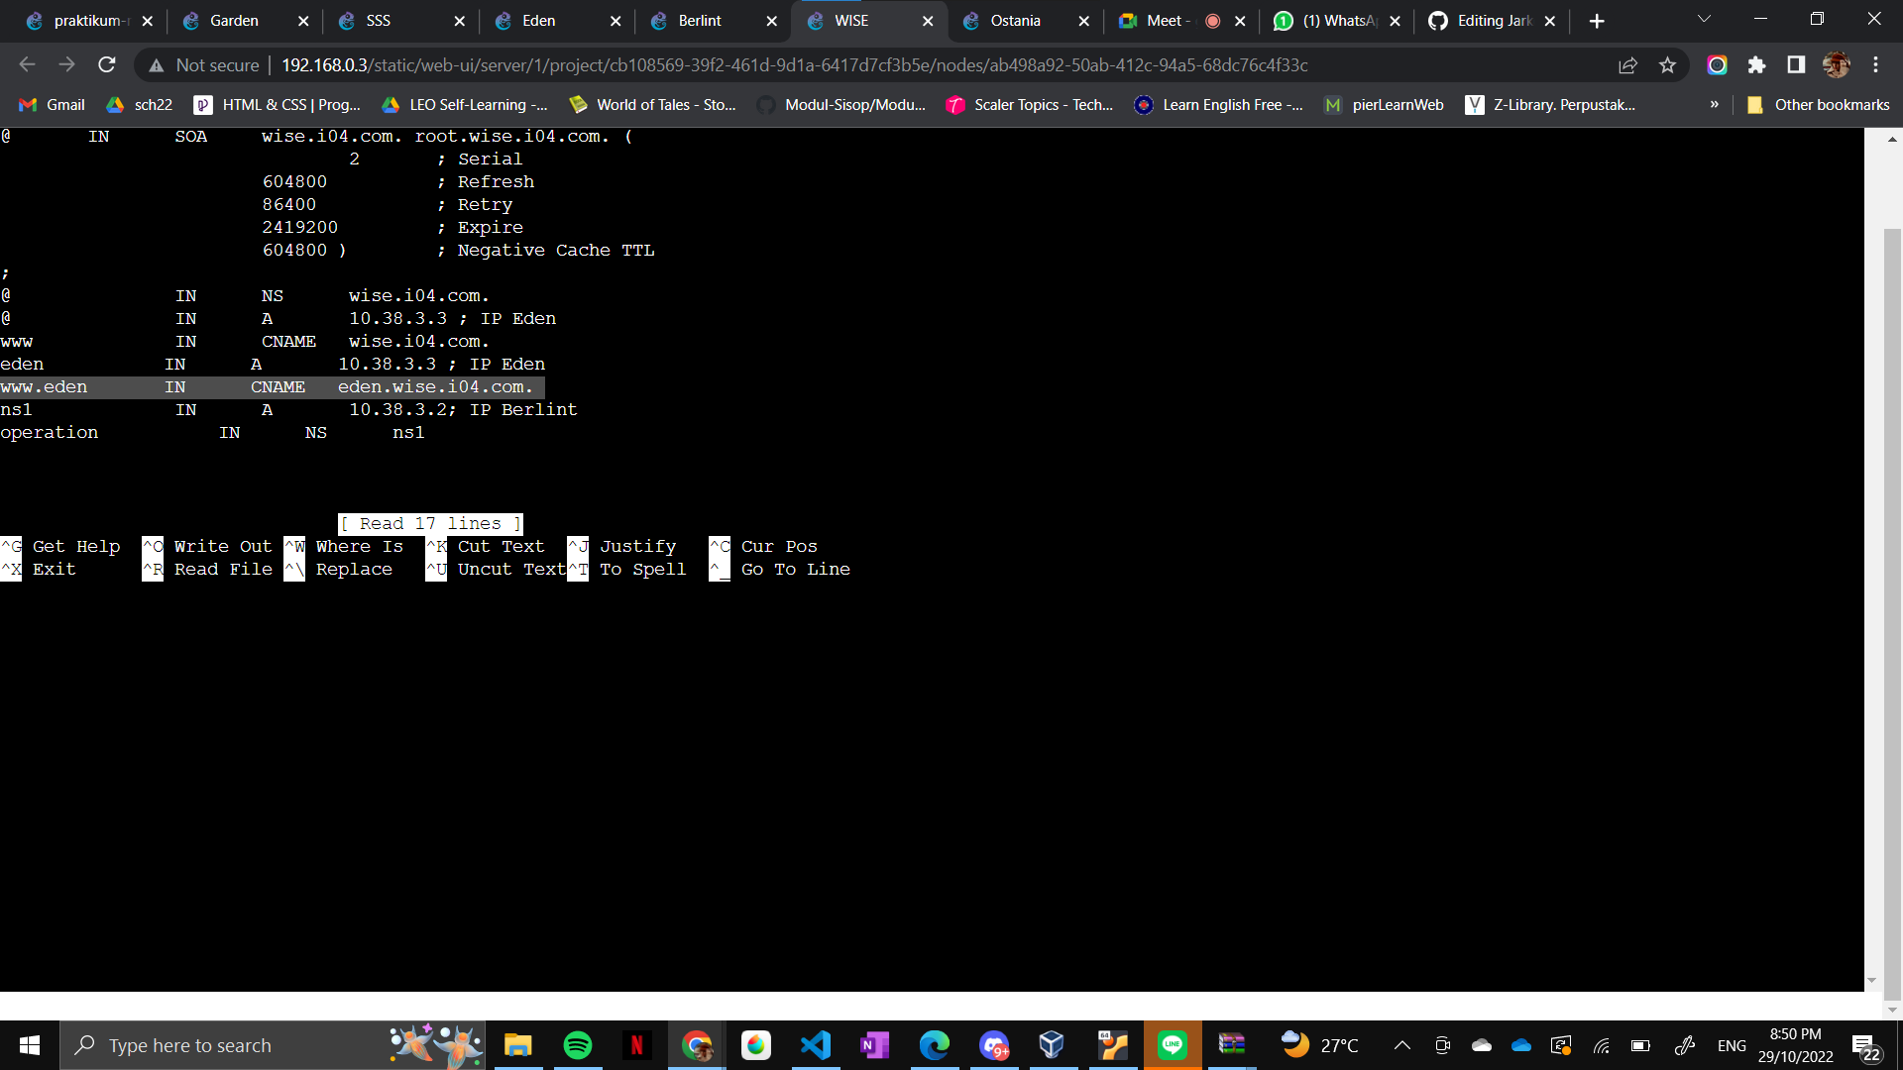Open LINE from the taskbar

pyautogui.click(x=1173, y=1044)
